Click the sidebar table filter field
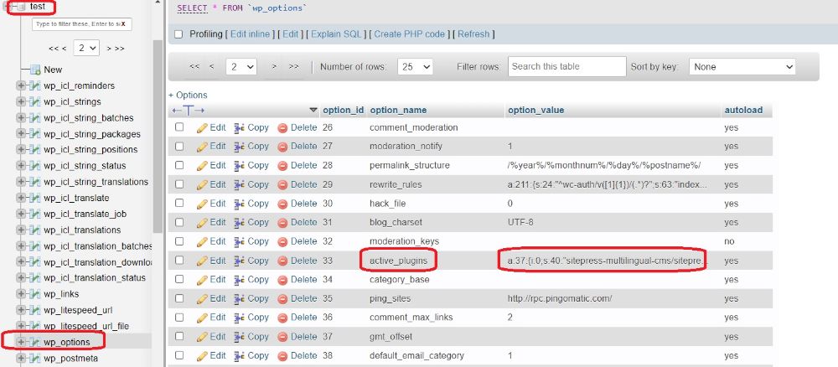Screen dimensions: 838x367 click(82, 24)
